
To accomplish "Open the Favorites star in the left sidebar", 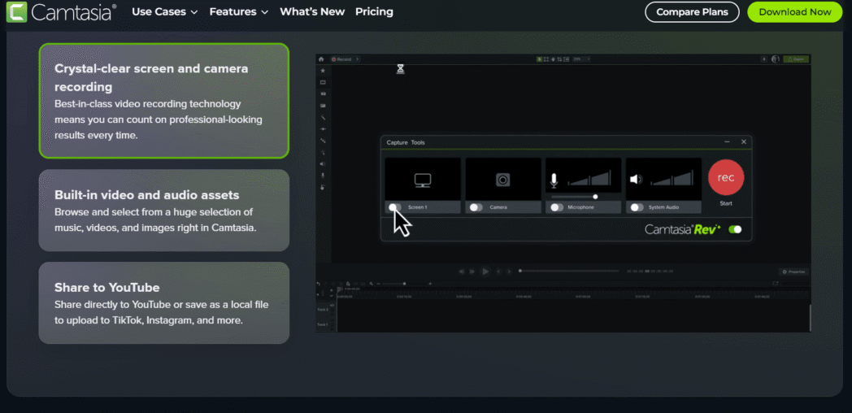I will point(323,71).
